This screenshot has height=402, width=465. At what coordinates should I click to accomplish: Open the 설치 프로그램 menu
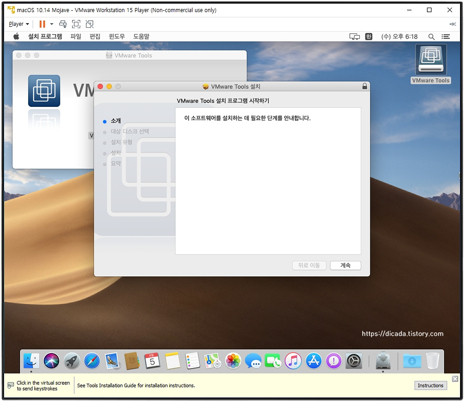pos(45,36)
